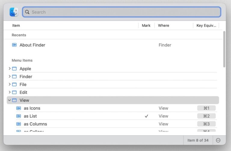The image size is (231, 151).
Task: Open the ellipsis options button
Action: (218, 140)
